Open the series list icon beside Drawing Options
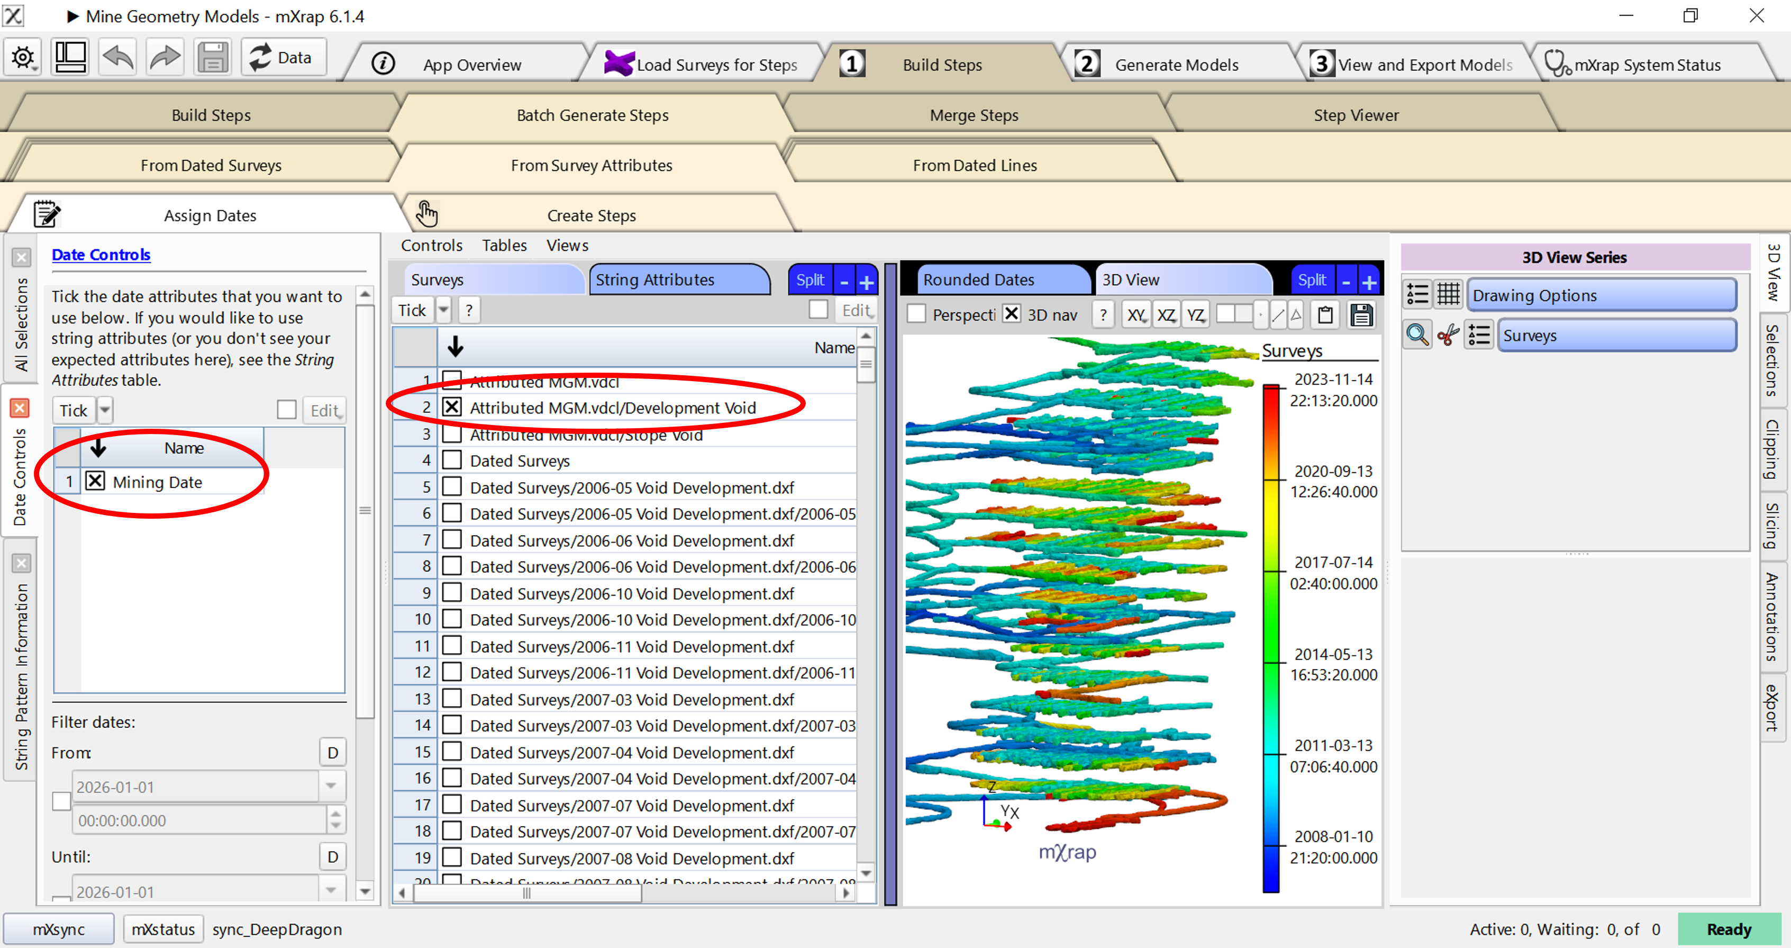Image resolution: width=1791 pixels, height=948 pixels. click(x=1417, y=295)
